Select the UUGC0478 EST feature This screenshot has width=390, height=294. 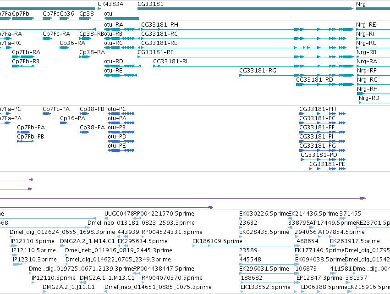106,218
